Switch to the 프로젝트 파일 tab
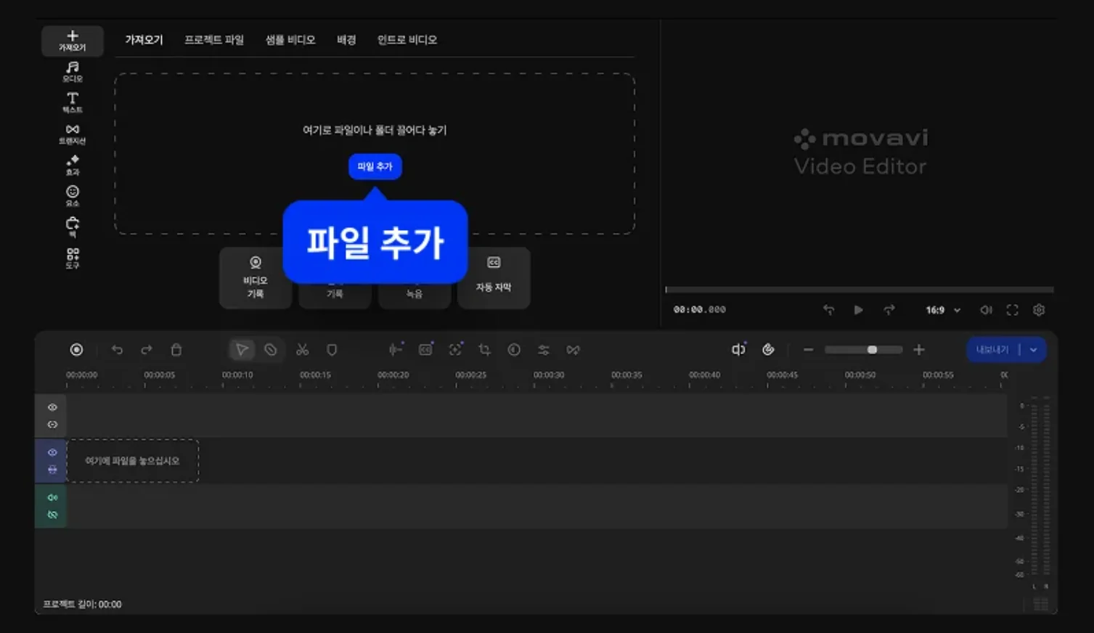Viewport: 1094px width, 633px height. click(214, 40)
